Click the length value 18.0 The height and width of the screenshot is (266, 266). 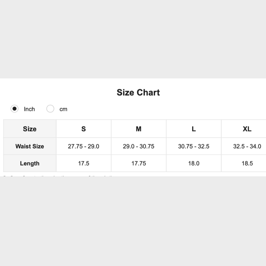pos(194,163)
